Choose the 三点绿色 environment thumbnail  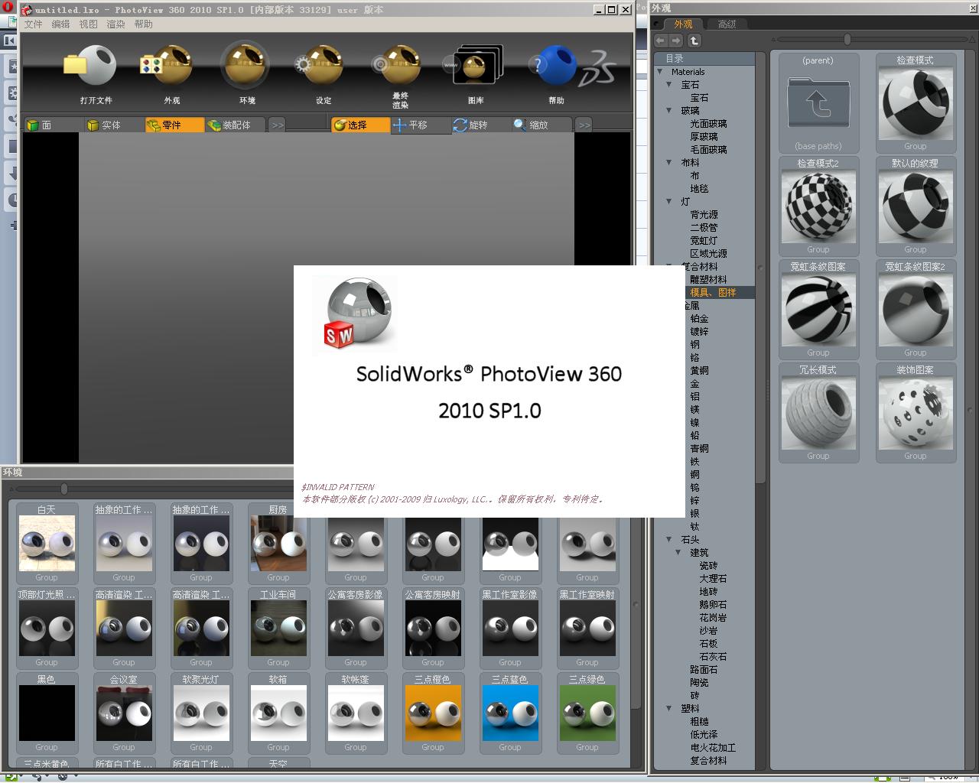pos(587,713)
